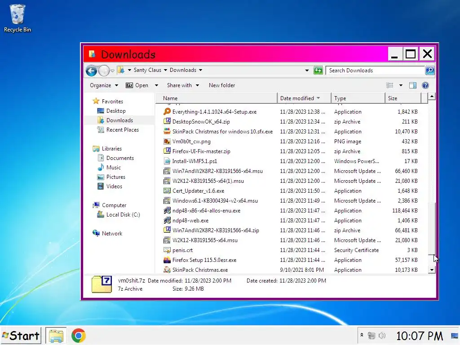Viewport: 460px width, 345px height.
Task: Click the DesktopSnowOK_x64.zip archive icon
Action: [167, 121]
